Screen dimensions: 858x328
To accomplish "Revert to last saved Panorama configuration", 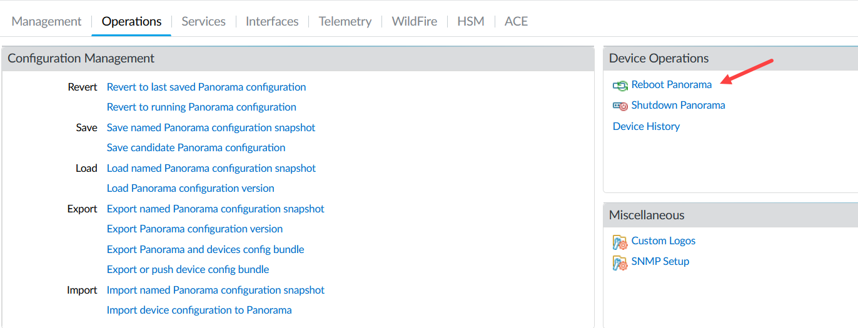I will (206, 87).
